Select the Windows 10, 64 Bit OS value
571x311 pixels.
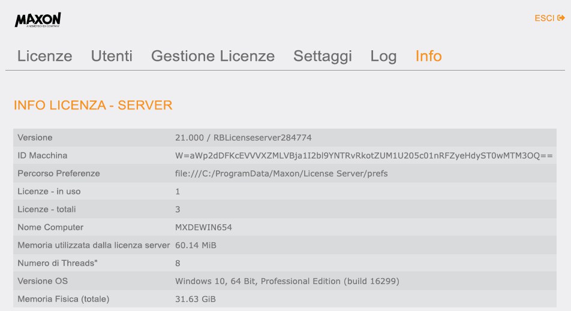point(287,281)
